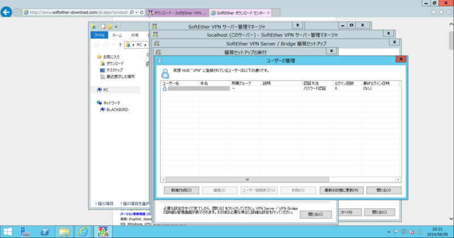
Task: Open the taskbar clock showing 10:21
Action: [x=437, y=232]
